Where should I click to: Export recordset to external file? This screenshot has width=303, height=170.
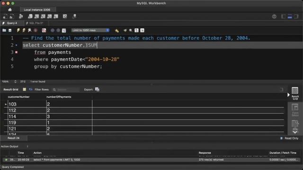pyautogui.click(x=97, y=89)
